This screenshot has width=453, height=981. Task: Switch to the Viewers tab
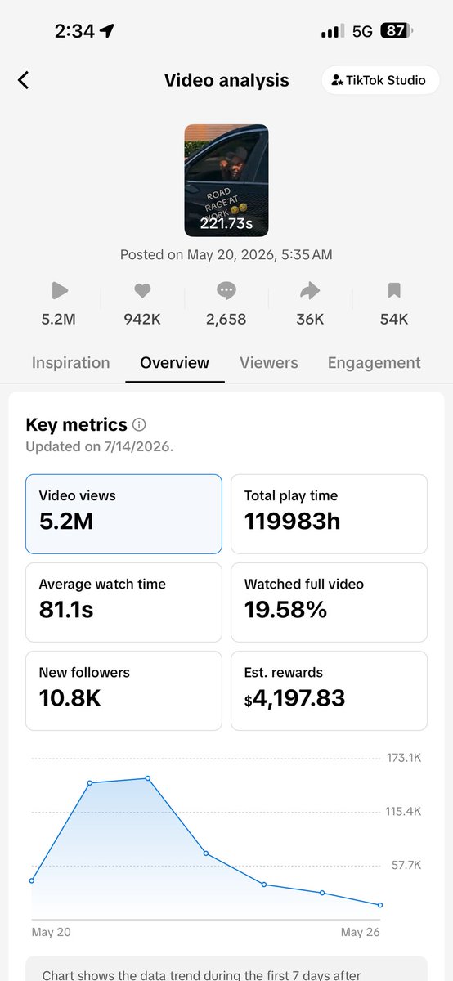pyautogui.click(x=269, y=362)
